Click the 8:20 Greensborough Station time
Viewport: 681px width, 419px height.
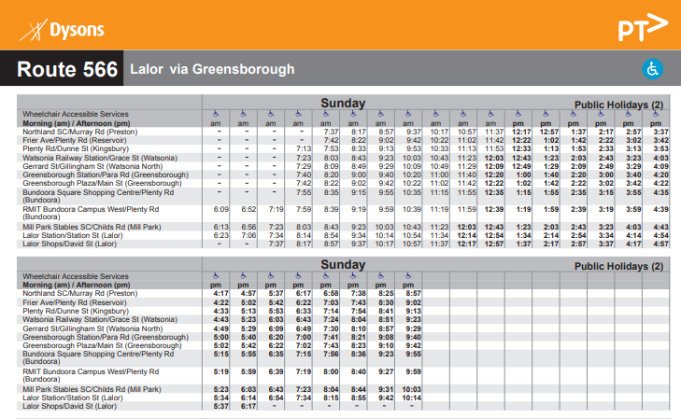pyautogui.click(x=332, y=175)
